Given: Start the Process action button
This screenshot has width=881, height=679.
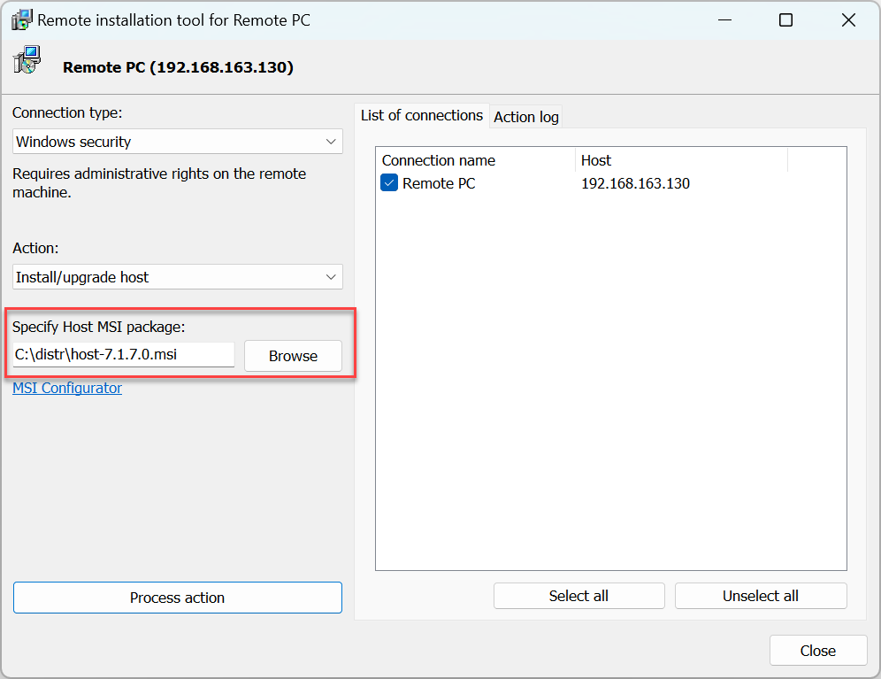Looking at the screenshot, I should 177,598.
